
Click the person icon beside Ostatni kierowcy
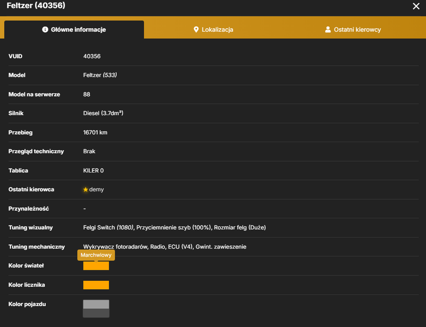click(x=328, y=29)
